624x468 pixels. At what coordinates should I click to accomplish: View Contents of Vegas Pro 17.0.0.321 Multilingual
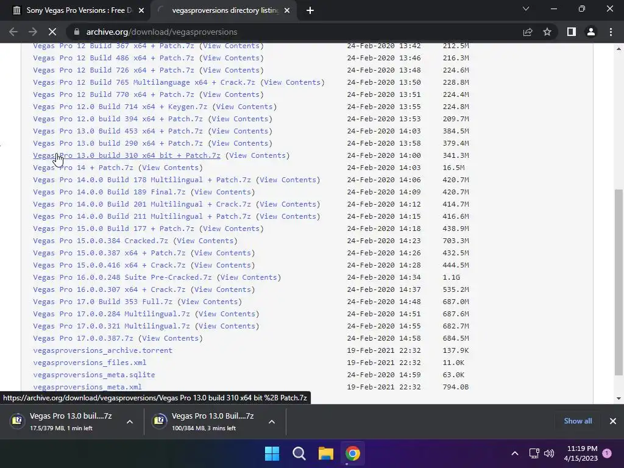coord(227,326)
